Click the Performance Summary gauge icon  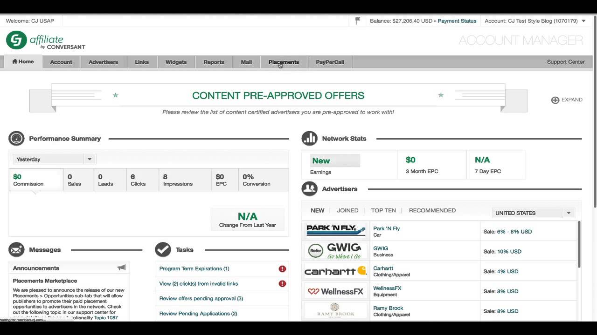pos(16,139)
